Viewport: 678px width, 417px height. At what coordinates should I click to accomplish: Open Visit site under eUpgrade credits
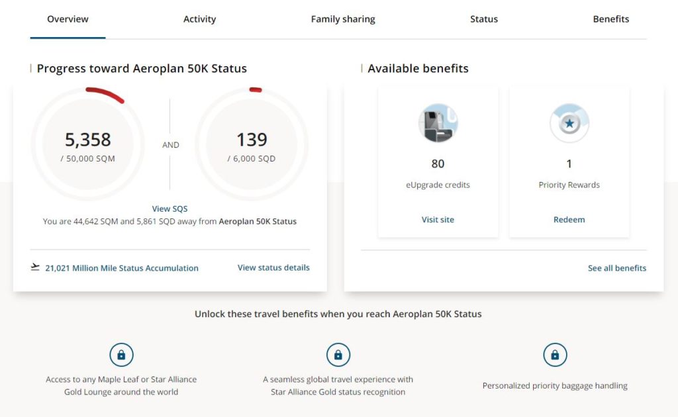coord(438,219)
